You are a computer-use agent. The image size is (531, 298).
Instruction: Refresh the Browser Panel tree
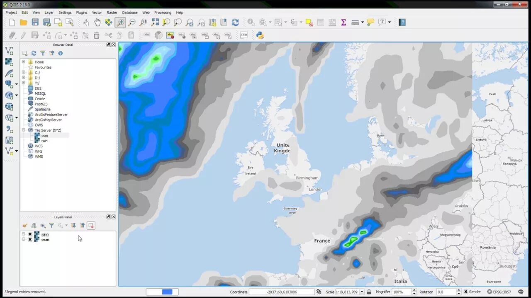(x=34, y=53)
